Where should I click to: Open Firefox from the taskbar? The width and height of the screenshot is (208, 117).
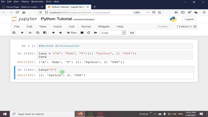point(80,114)
